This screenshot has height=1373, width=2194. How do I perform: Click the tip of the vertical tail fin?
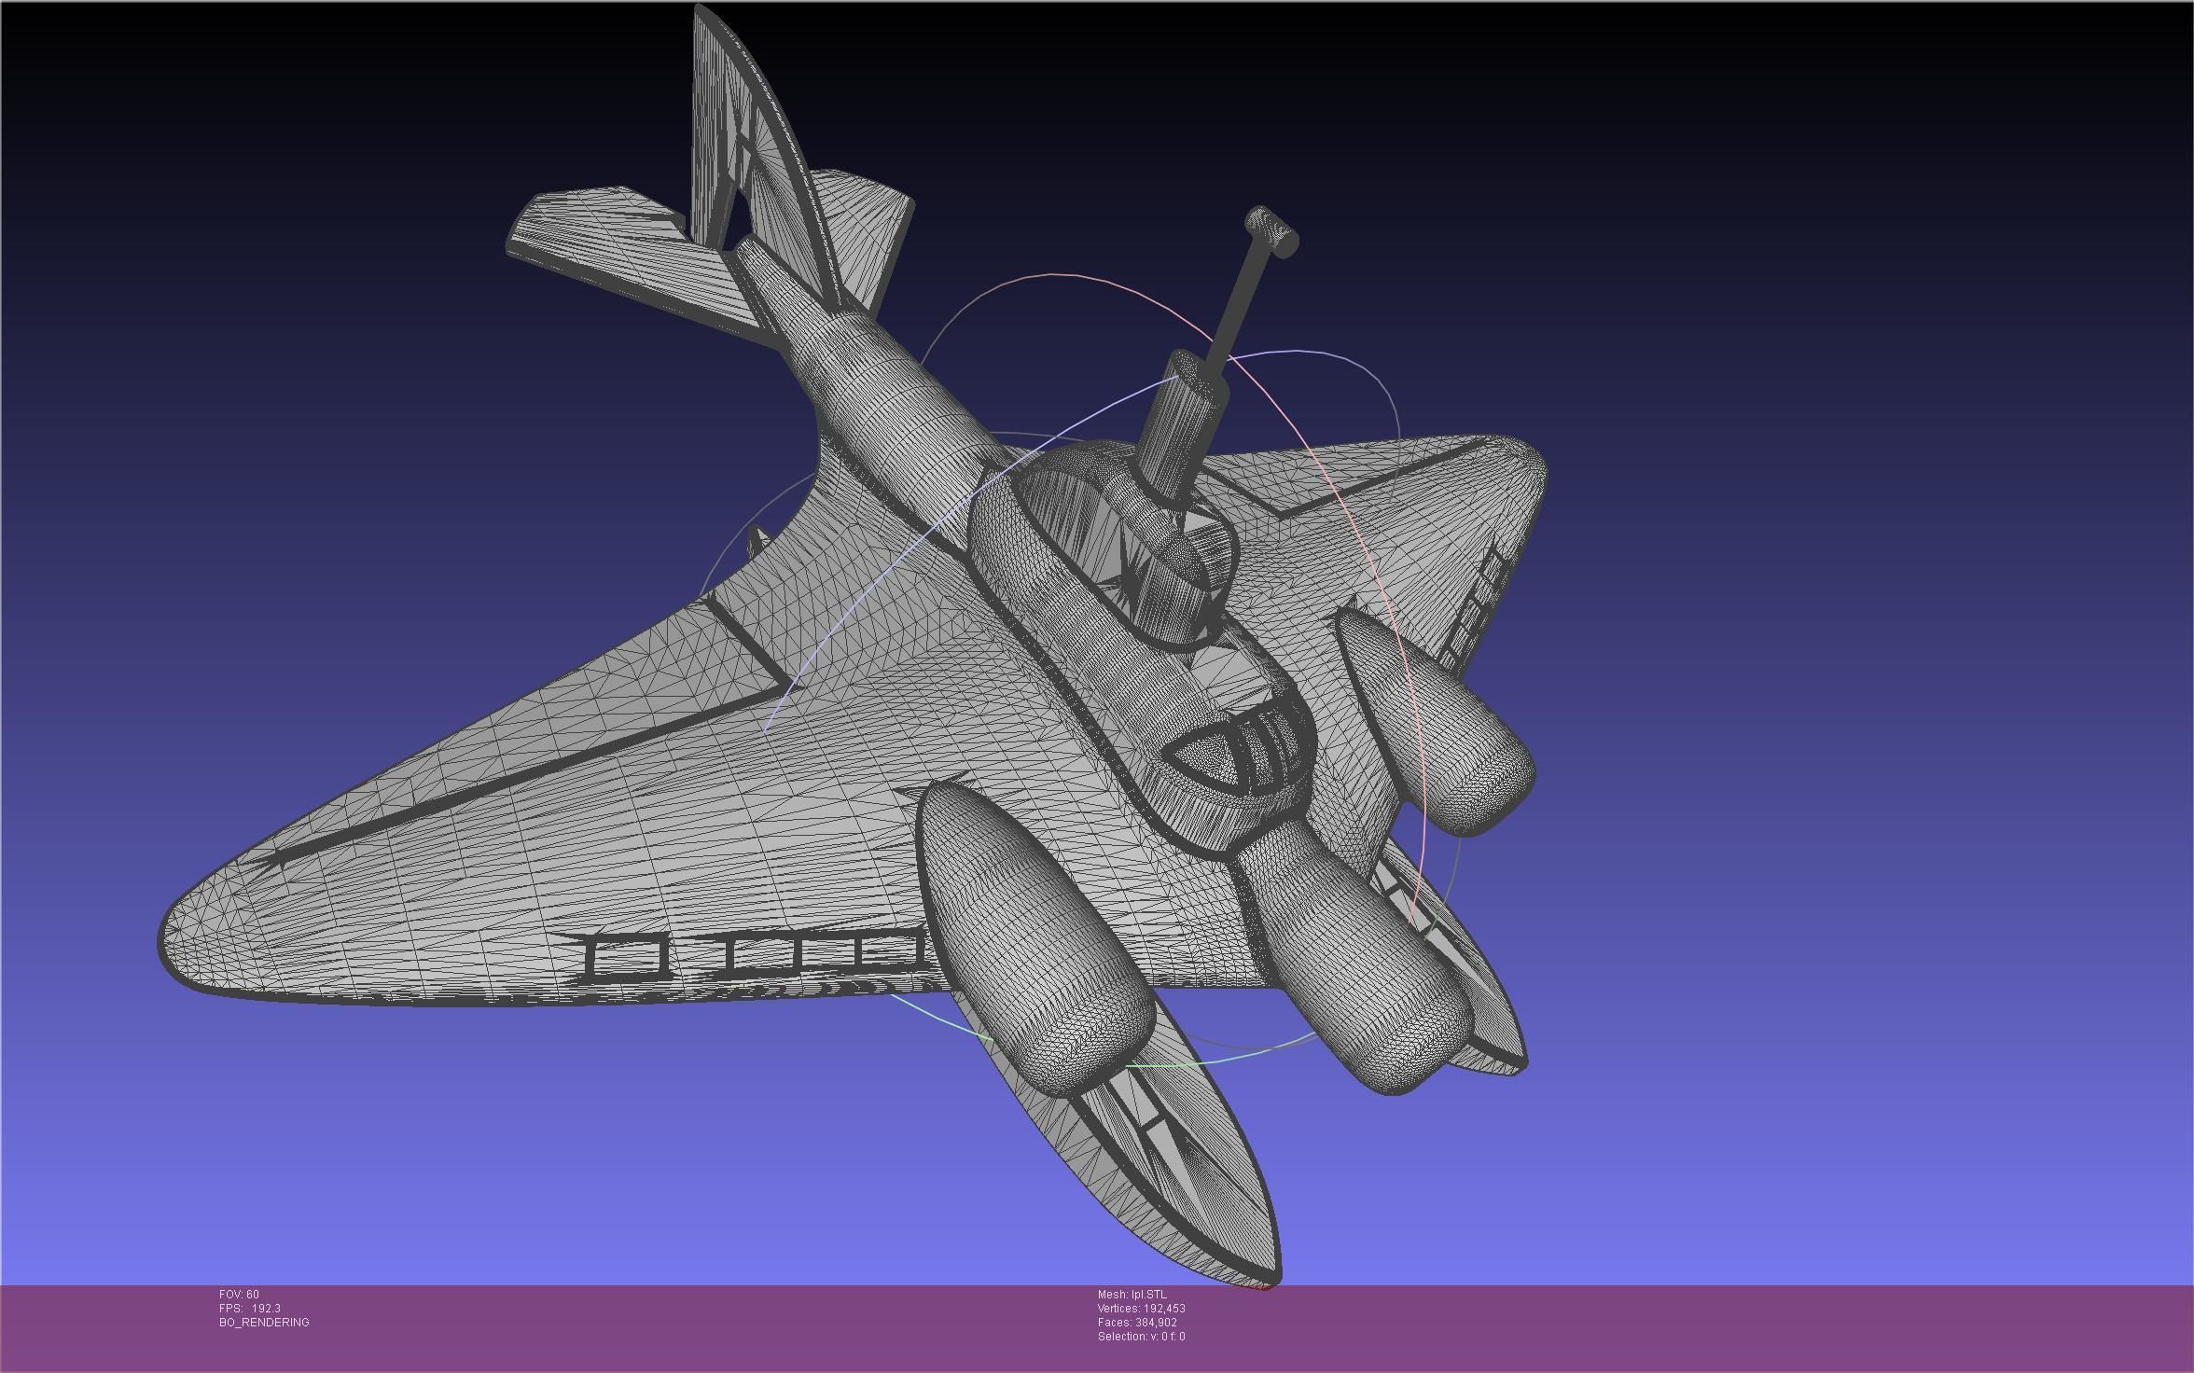coord(701,13)
